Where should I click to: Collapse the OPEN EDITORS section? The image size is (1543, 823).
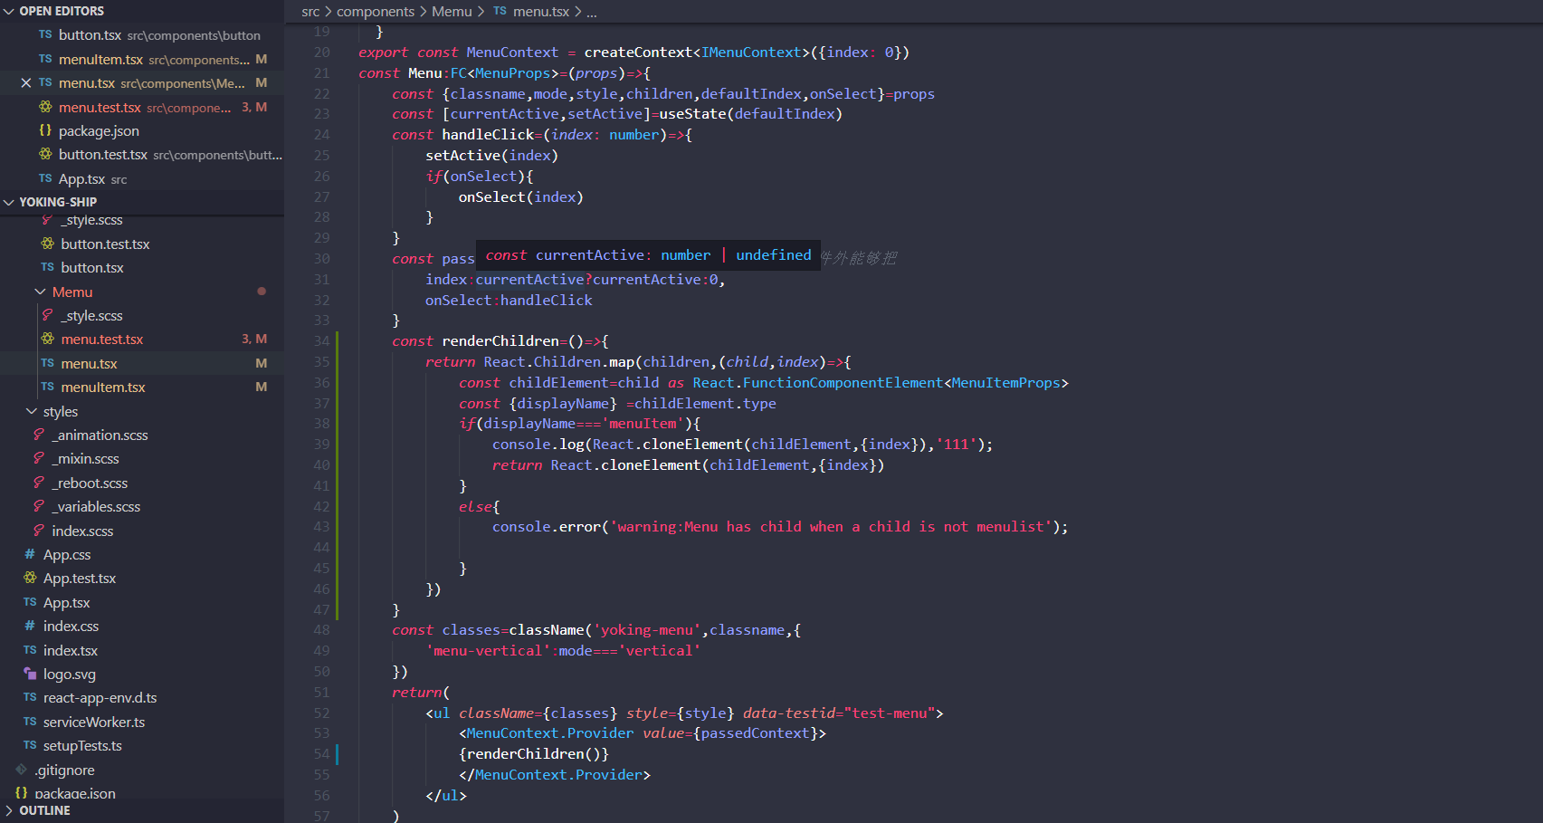9,11
